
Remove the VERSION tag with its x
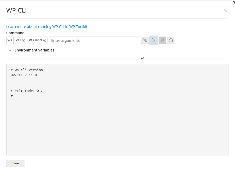point(45,40)
